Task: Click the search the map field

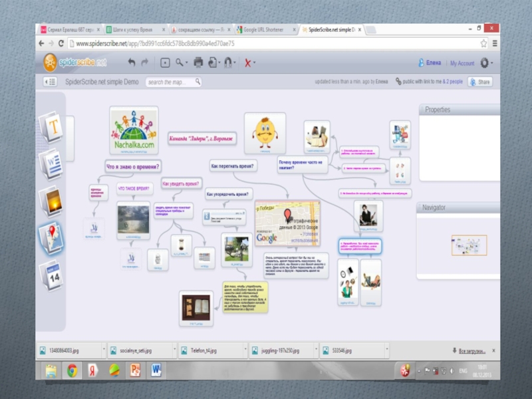Action: 172,82
